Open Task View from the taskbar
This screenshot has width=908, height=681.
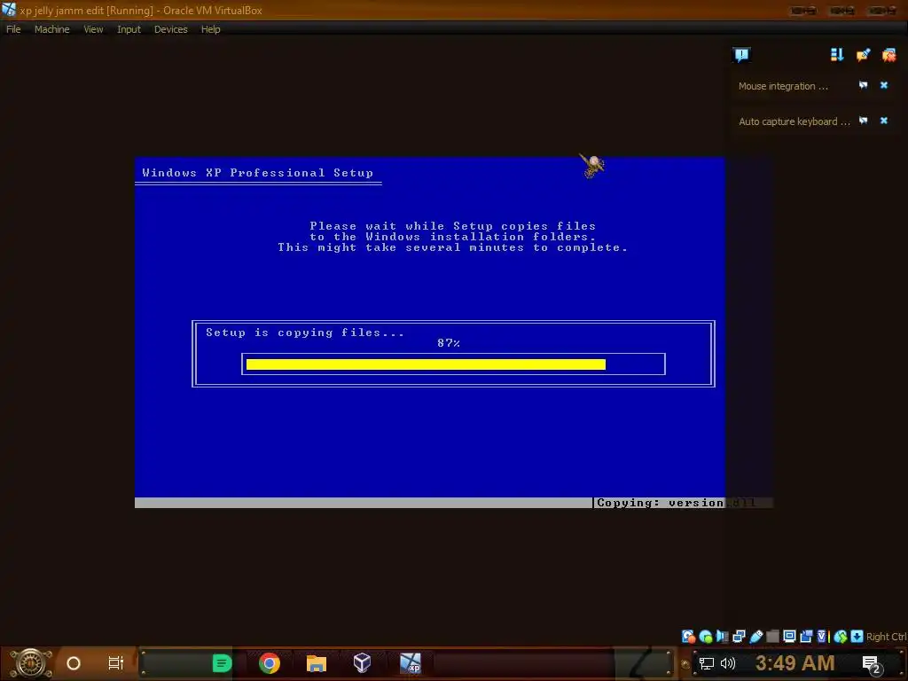[116, 663]
